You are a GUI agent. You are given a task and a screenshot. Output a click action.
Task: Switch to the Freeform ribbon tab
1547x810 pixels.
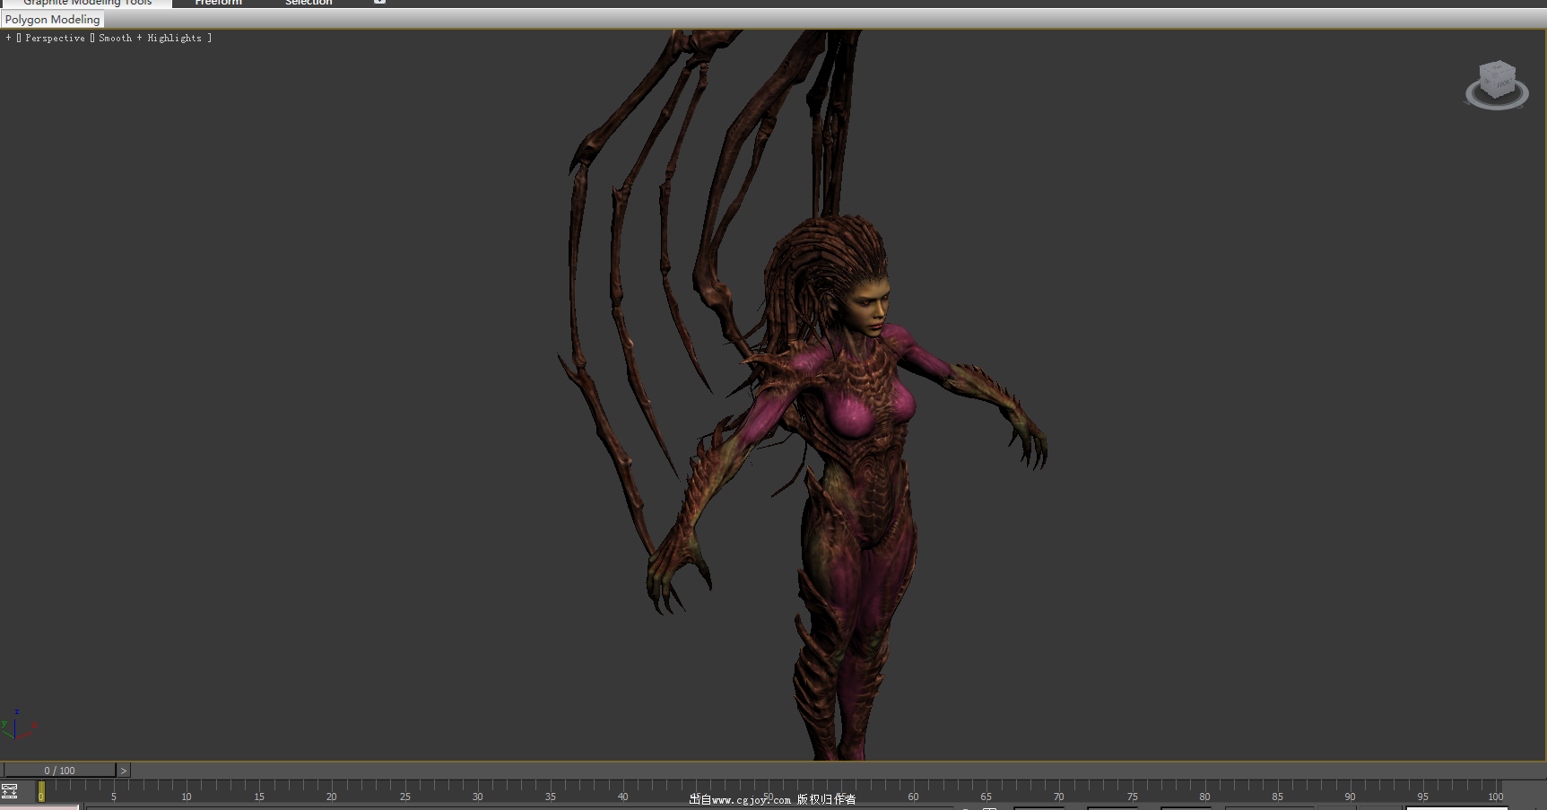click(219, 3)
